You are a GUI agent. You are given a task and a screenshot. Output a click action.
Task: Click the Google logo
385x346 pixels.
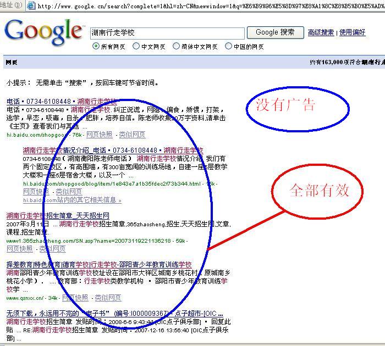pos(43,32)
